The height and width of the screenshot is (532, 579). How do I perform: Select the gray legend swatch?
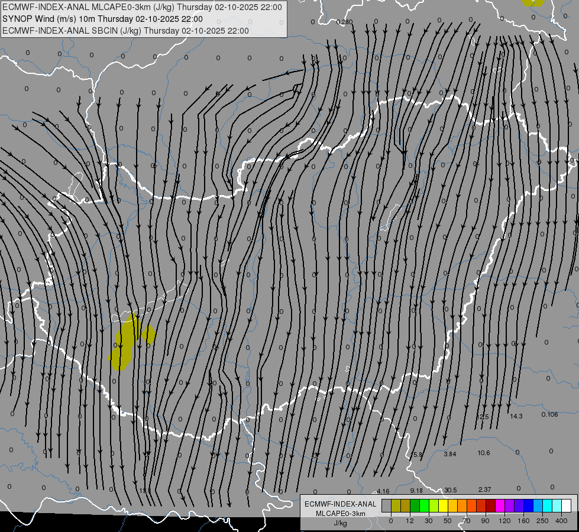tap(386, 505)
